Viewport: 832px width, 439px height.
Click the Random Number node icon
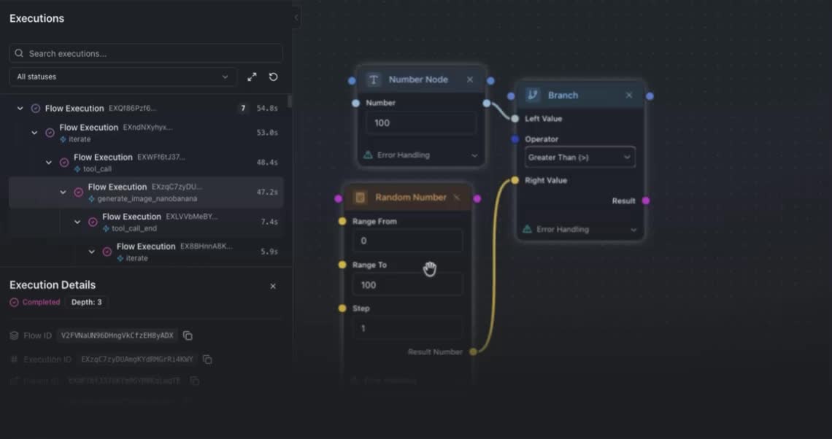click(360, 198)
